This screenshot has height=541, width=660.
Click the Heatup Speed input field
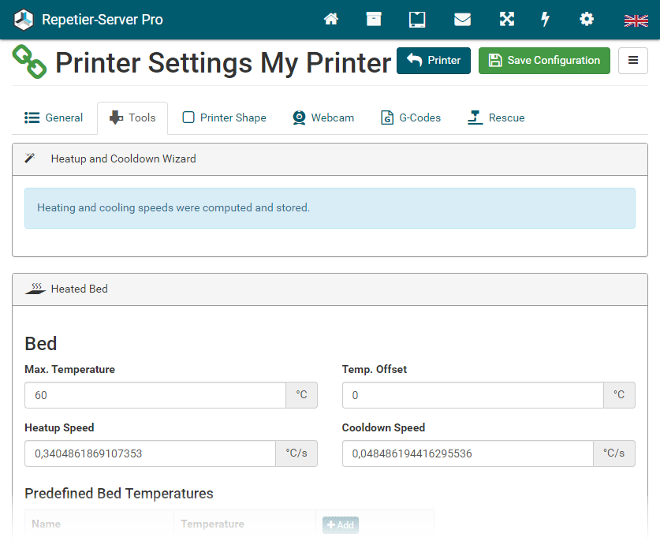[x=150, y=453]
